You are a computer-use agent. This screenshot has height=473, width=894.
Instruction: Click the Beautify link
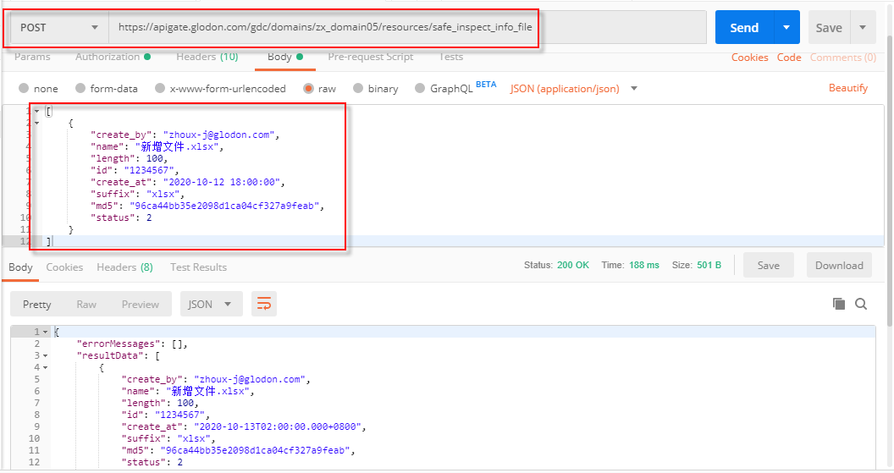click(x=847, y=88)
